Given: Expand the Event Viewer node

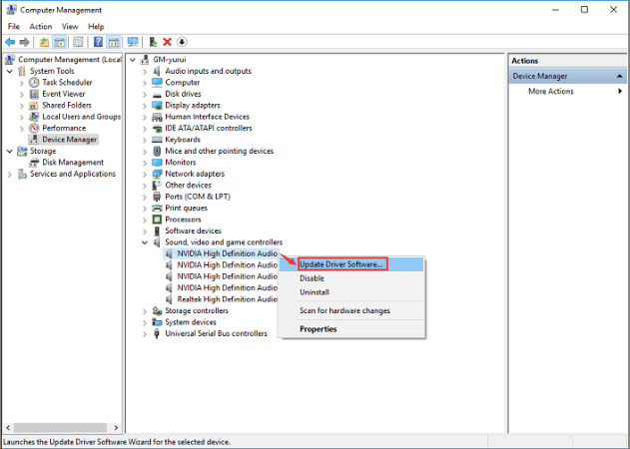Looking at the screenshot, I should (x=22, y=95).
